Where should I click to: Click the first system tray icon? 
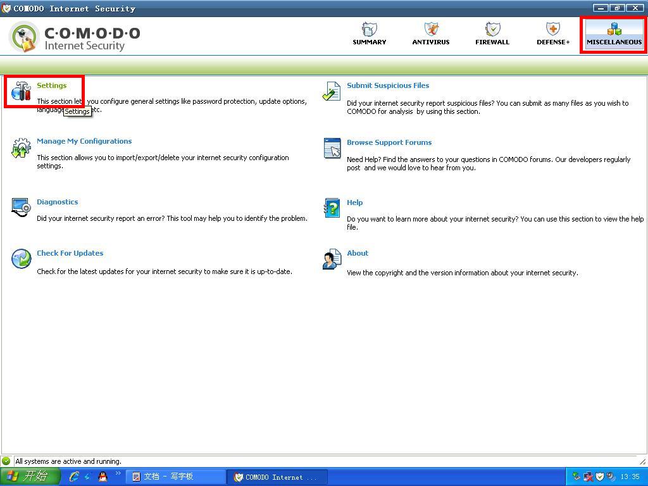(x=576, y=477)
